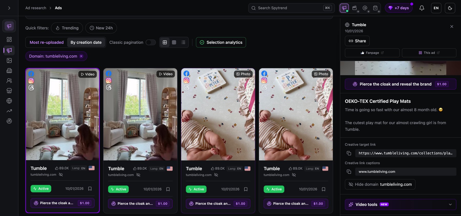Switch to By creation date sorting
461x216 pixels.
coord(86,42)
